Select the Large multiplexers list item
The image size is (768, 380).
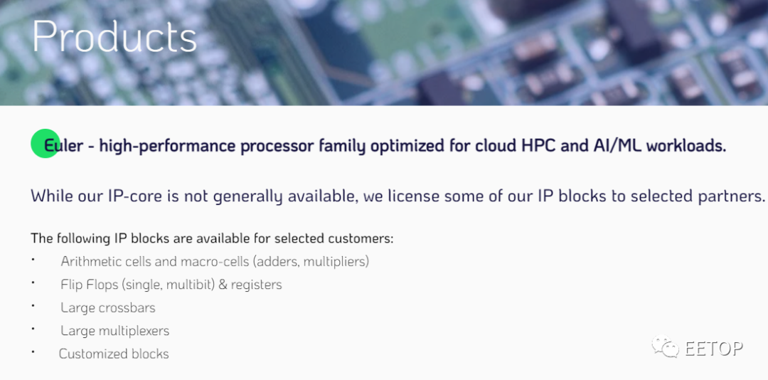pos(114,331)
